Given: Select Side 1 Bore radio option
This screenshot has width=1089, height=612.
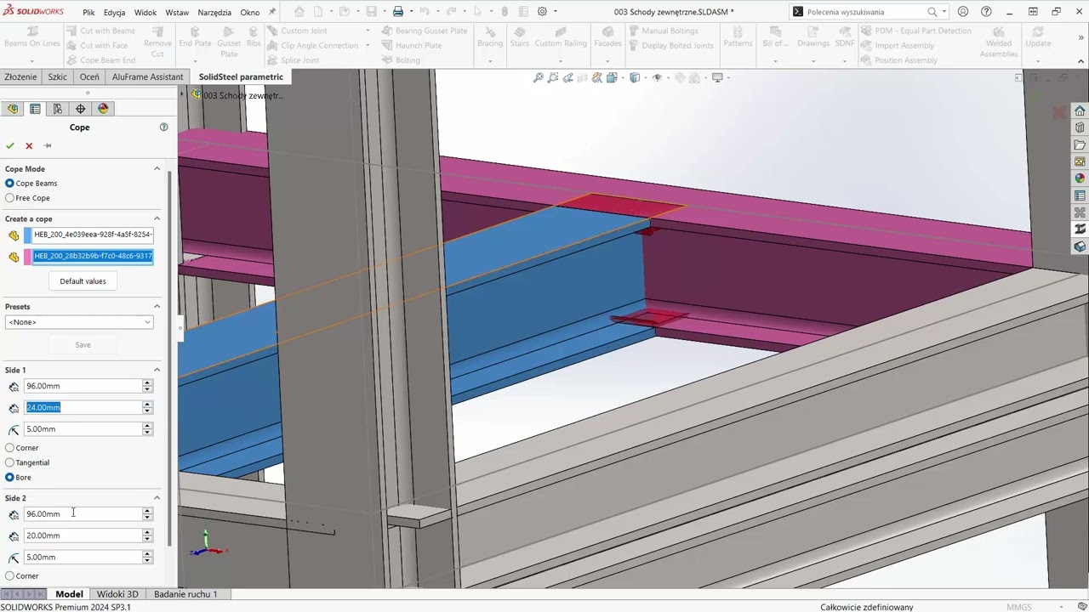Looking at the screenshot, I should pos(10,478).
